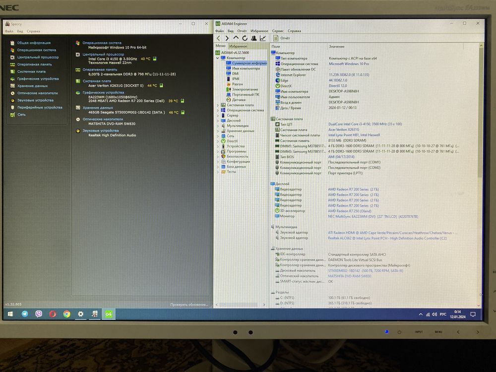
Task: Open Операционная система in Speccy sidebar
Action: click(33, 50)
